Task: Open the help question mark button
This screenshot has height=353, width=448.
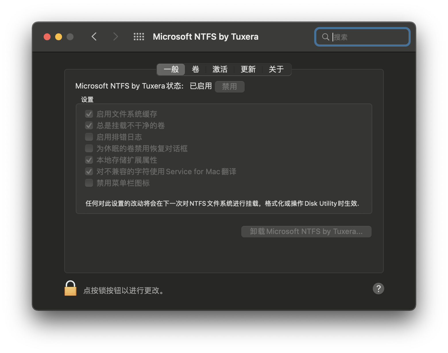Action: (378, 288)
